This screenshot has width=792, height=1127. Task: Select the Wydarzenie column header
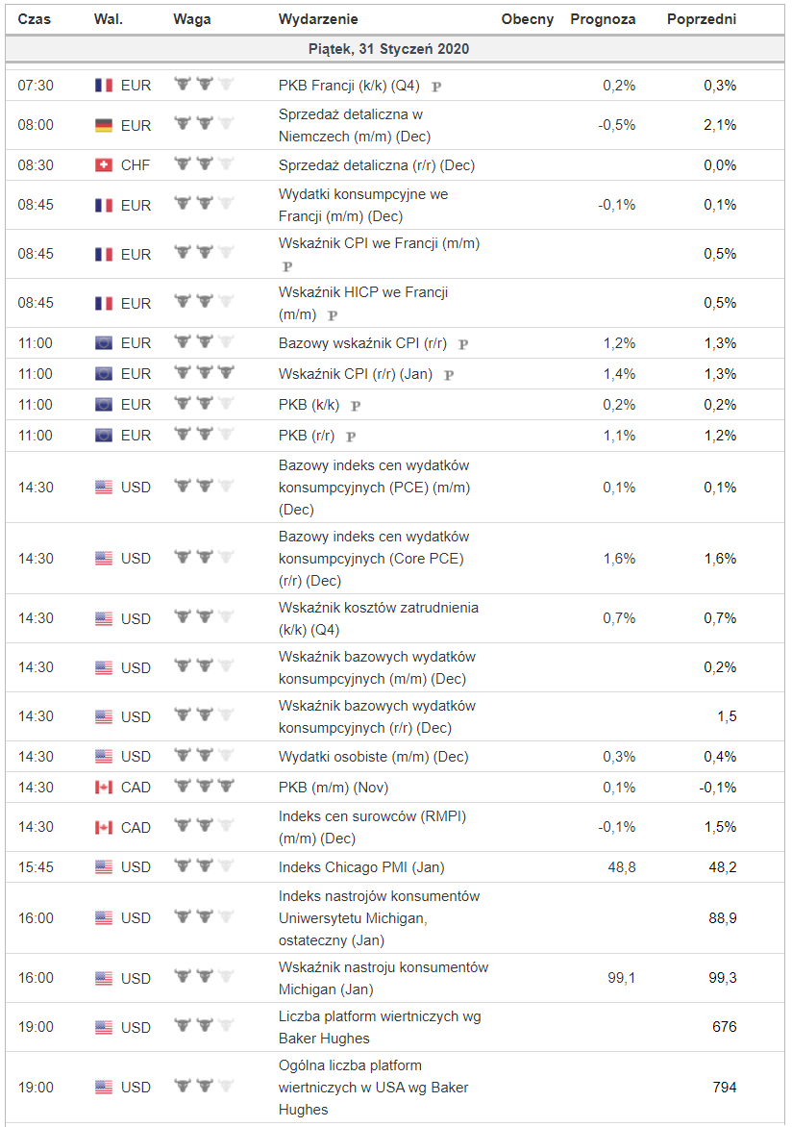point(318,19)
